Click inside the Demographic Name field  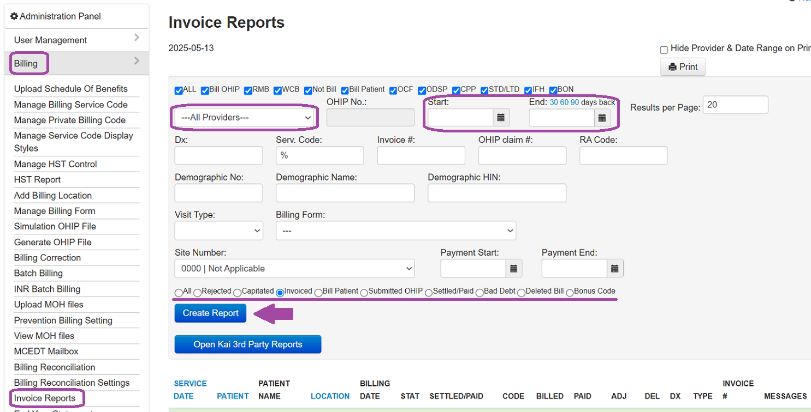click(x=345, y=193)
